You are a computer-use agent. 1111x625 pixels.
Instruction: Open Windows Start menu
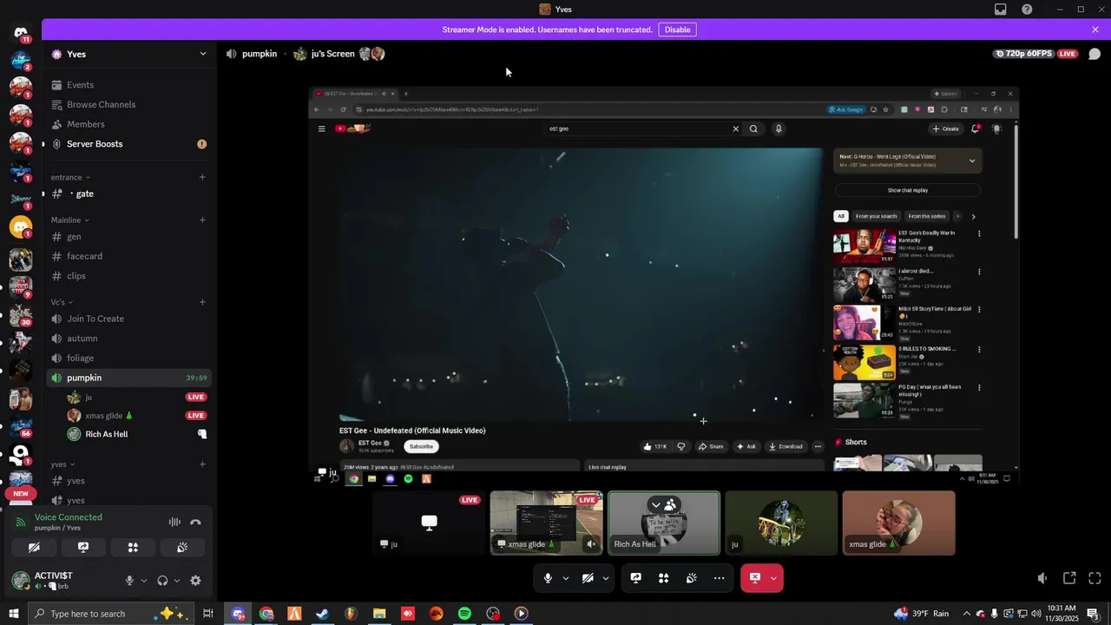click(x=13, y=614)
